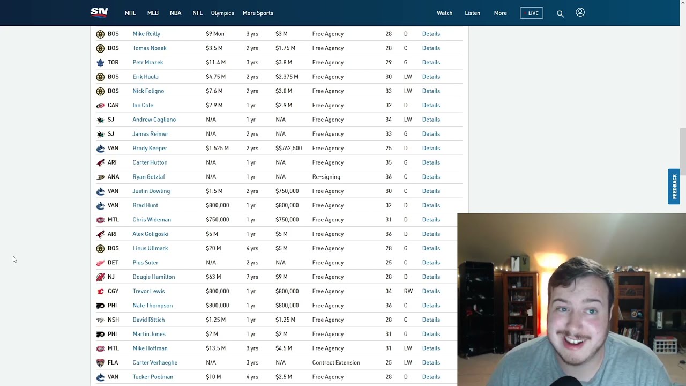
Task: Click 'Contract Extension' text in Verhaeghe row
Action: coord(336,362)
